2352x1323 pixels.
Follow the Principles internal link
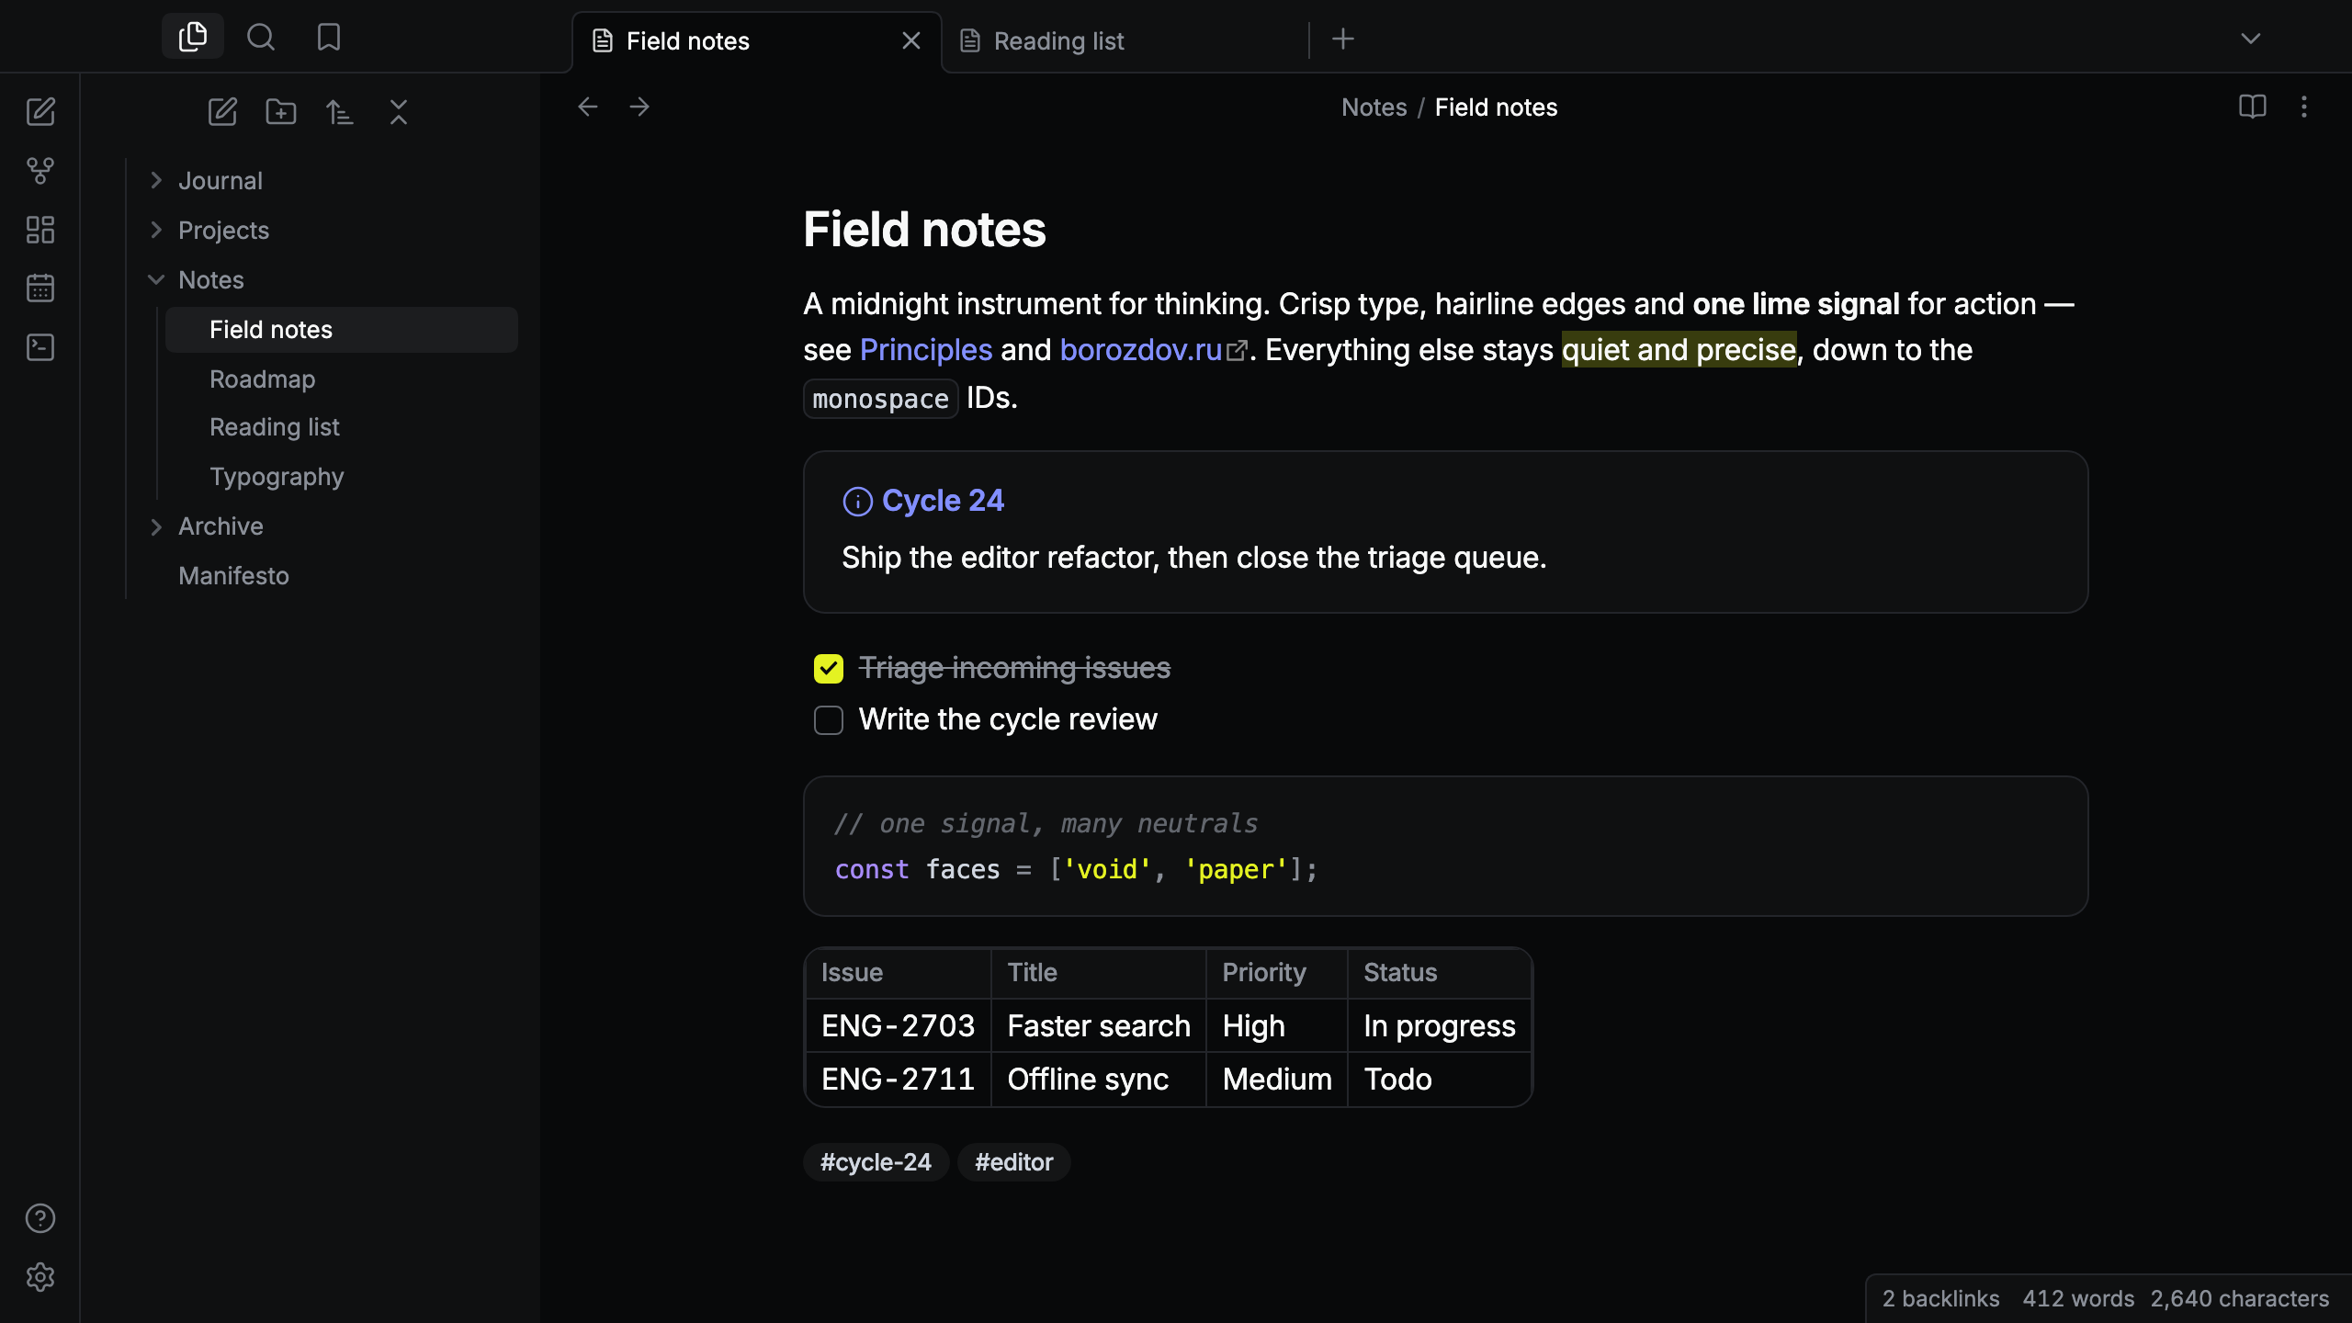(x=926, y=350)
